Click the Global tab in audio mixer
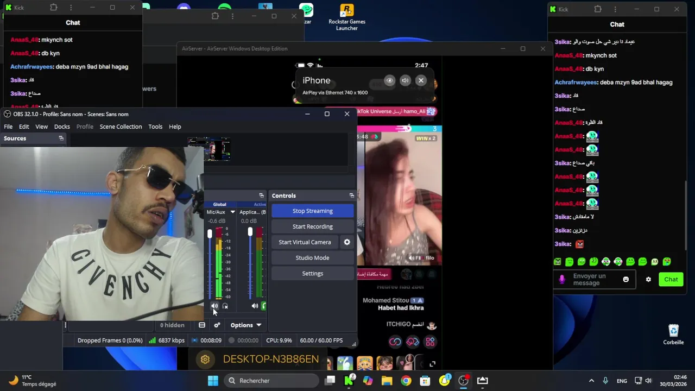This screenshot has height=391, width=695. (x=219, y=205)
